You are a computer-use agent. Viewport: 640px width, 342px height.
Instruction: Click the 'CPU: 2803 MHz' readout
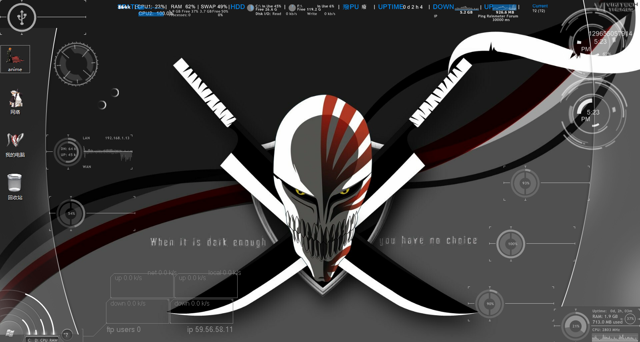[x=606, y=330]
